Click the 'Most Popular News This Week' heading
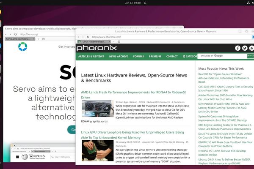Screen dimensions: 254x169 (221, 68)
